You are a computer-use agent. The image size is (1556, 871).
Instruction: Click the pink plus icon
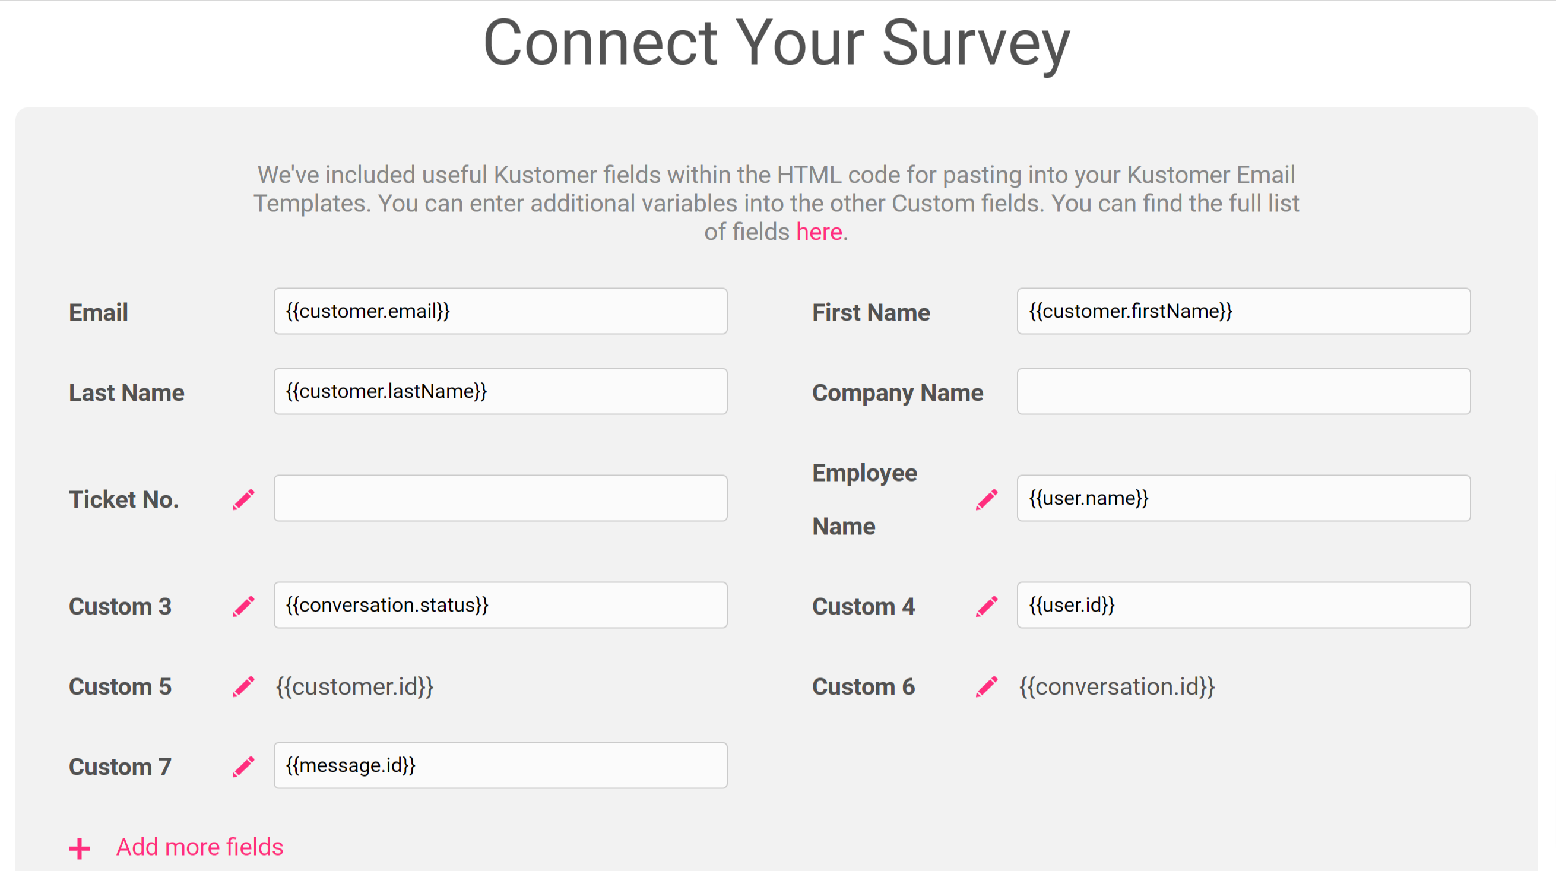click(x=80, y=848)
